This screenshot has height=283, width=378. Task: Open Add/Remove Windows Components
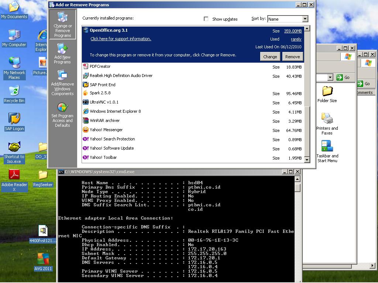62,83
